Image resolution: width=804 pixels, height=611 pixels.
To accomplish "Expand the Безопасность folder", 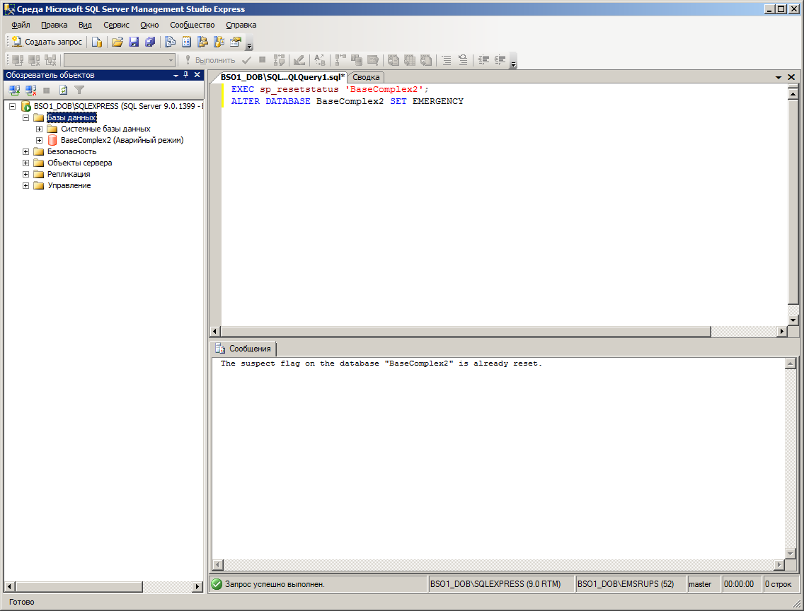I will pyautogui.click(x=25, y=151).
